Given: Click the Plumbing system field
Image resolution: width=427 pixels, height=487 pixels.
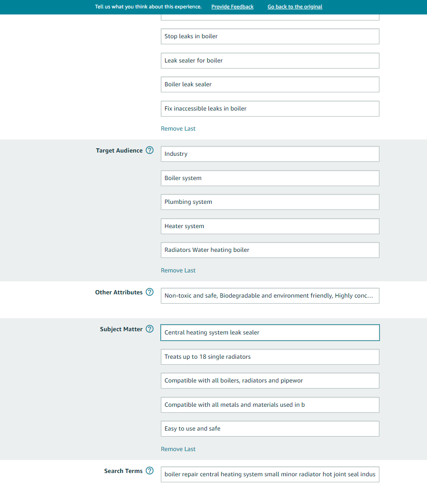Looking at the screenshot, I should pos(270,202).
